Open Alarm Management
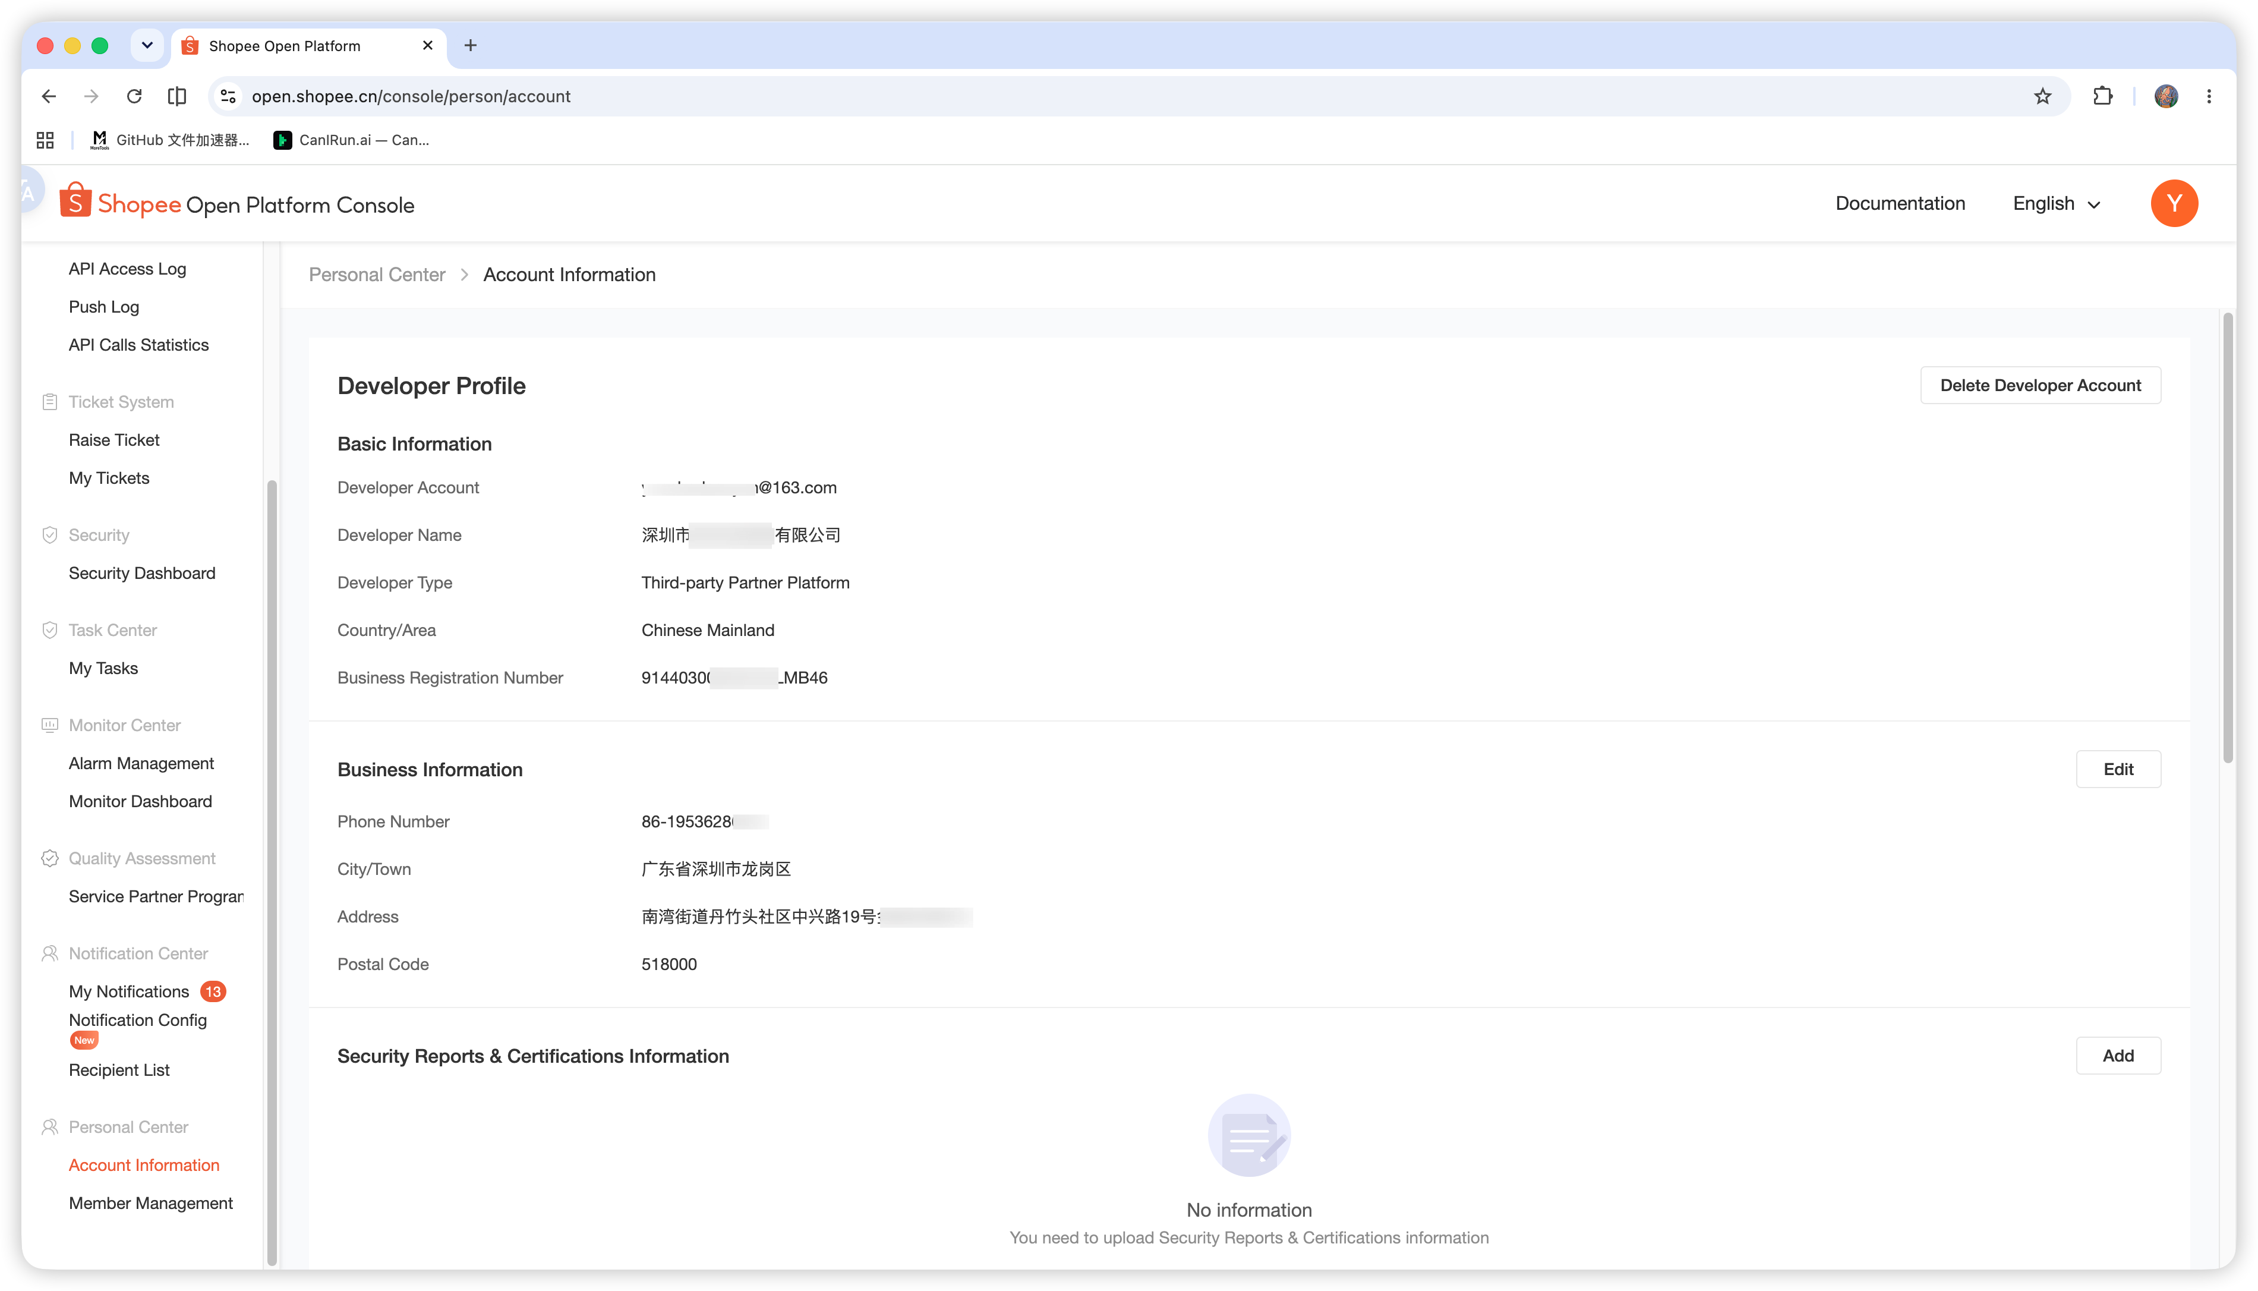 click(x=141, y=763)
